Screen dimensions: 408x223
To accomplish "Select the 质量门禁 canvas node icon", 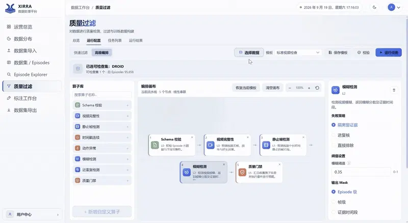I will pos(242,172).
